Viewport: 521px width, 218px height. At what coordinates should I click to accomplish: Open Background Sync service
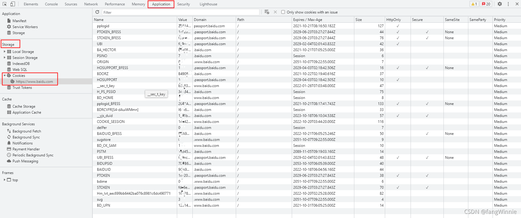pyautogui.click(x=26, y=137)
